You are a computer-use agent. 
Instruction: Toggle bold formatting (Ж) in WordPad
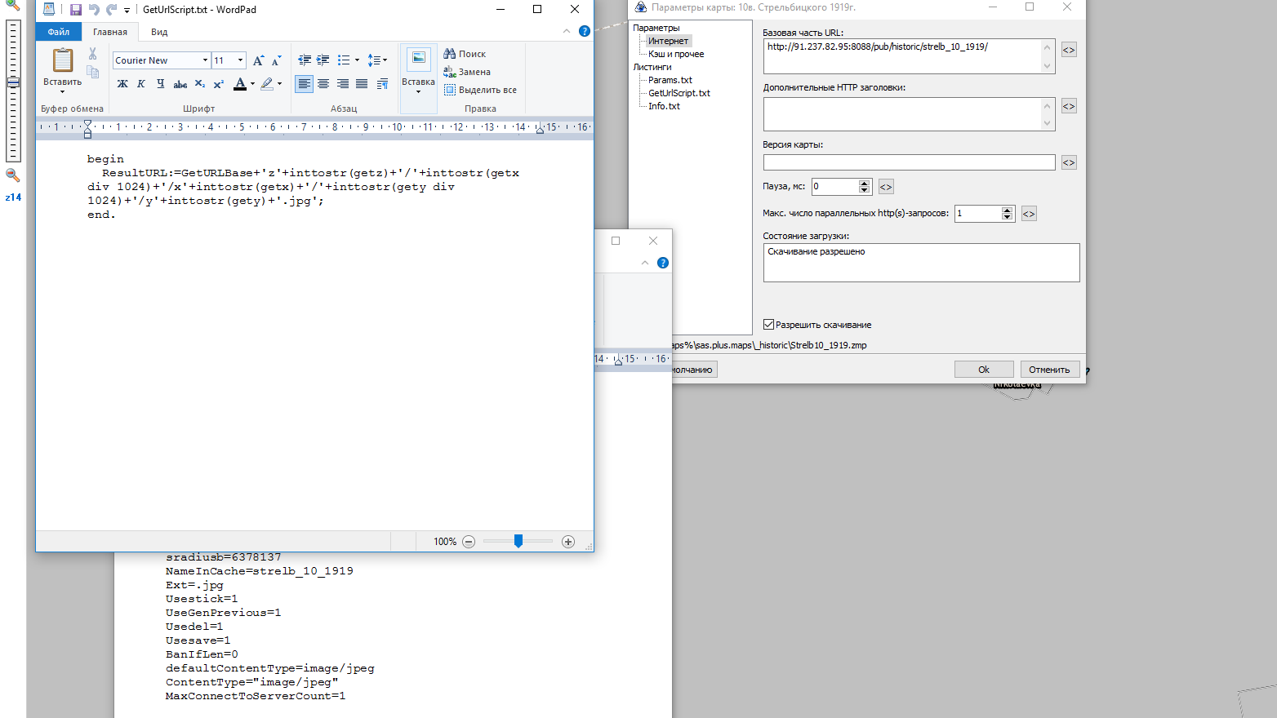(122, 84)
